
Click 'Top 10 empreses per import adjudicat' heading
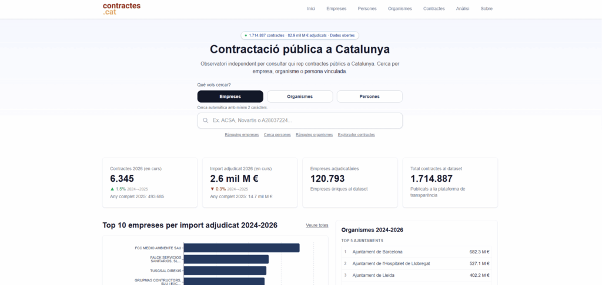[190, 225]
